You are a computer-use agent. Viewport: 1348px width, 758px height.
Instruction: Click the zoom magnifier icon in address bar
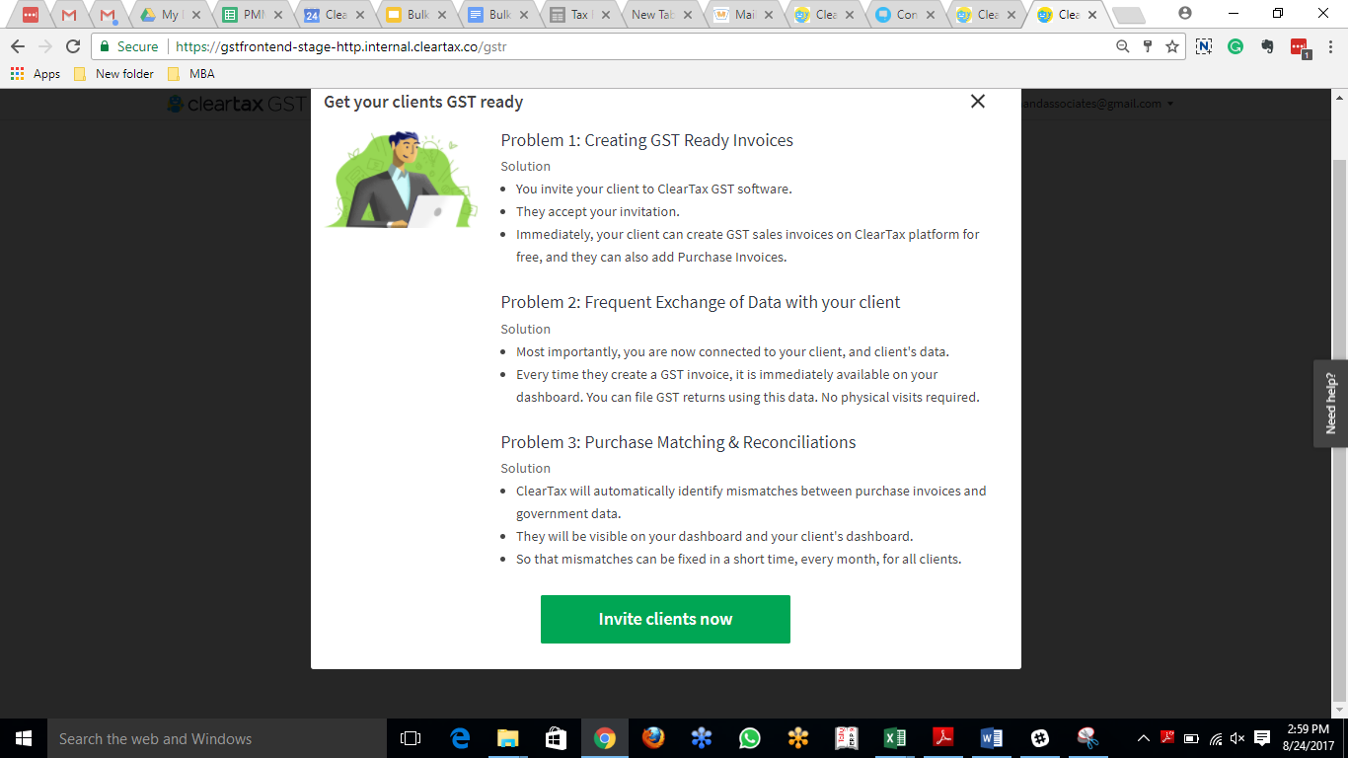[1123, 46]
